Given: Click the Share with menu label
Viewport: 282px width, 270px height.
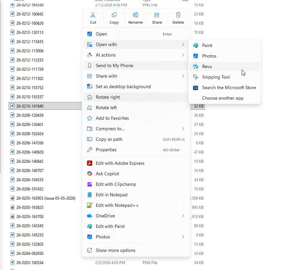Looking at the screenshot, I should point(106,76).
